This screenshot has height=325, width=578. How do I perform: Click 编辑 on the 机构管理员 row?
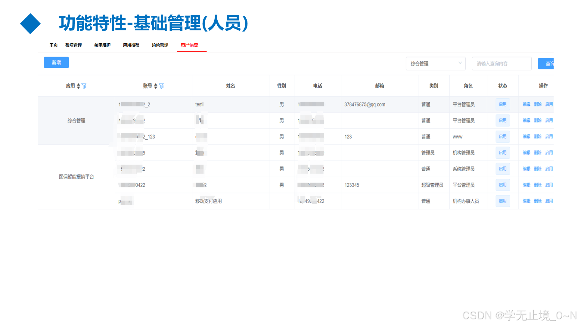coord(526,153)
